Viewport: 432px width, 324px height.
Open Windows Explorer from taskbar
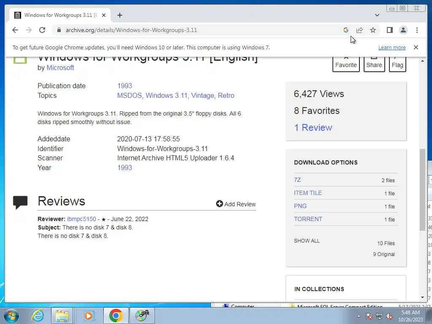(62, 316)
